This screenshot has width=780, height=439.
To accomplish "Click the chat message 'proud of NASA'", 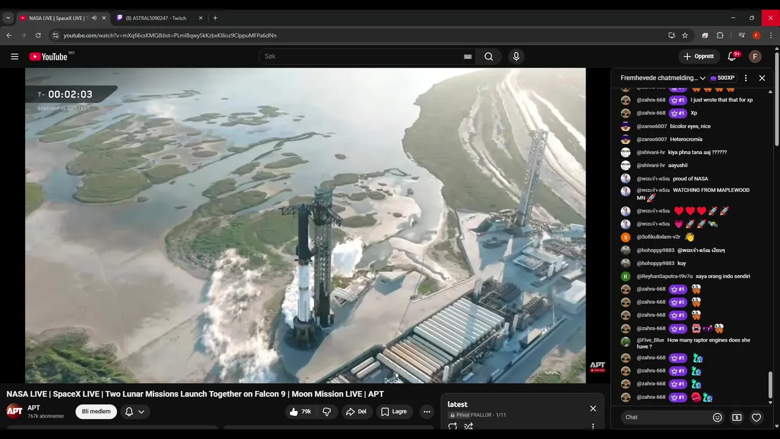I will coord(690,179).
